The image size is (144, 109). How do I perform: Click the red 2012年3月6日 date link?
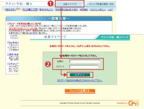[x=23, y=28]
